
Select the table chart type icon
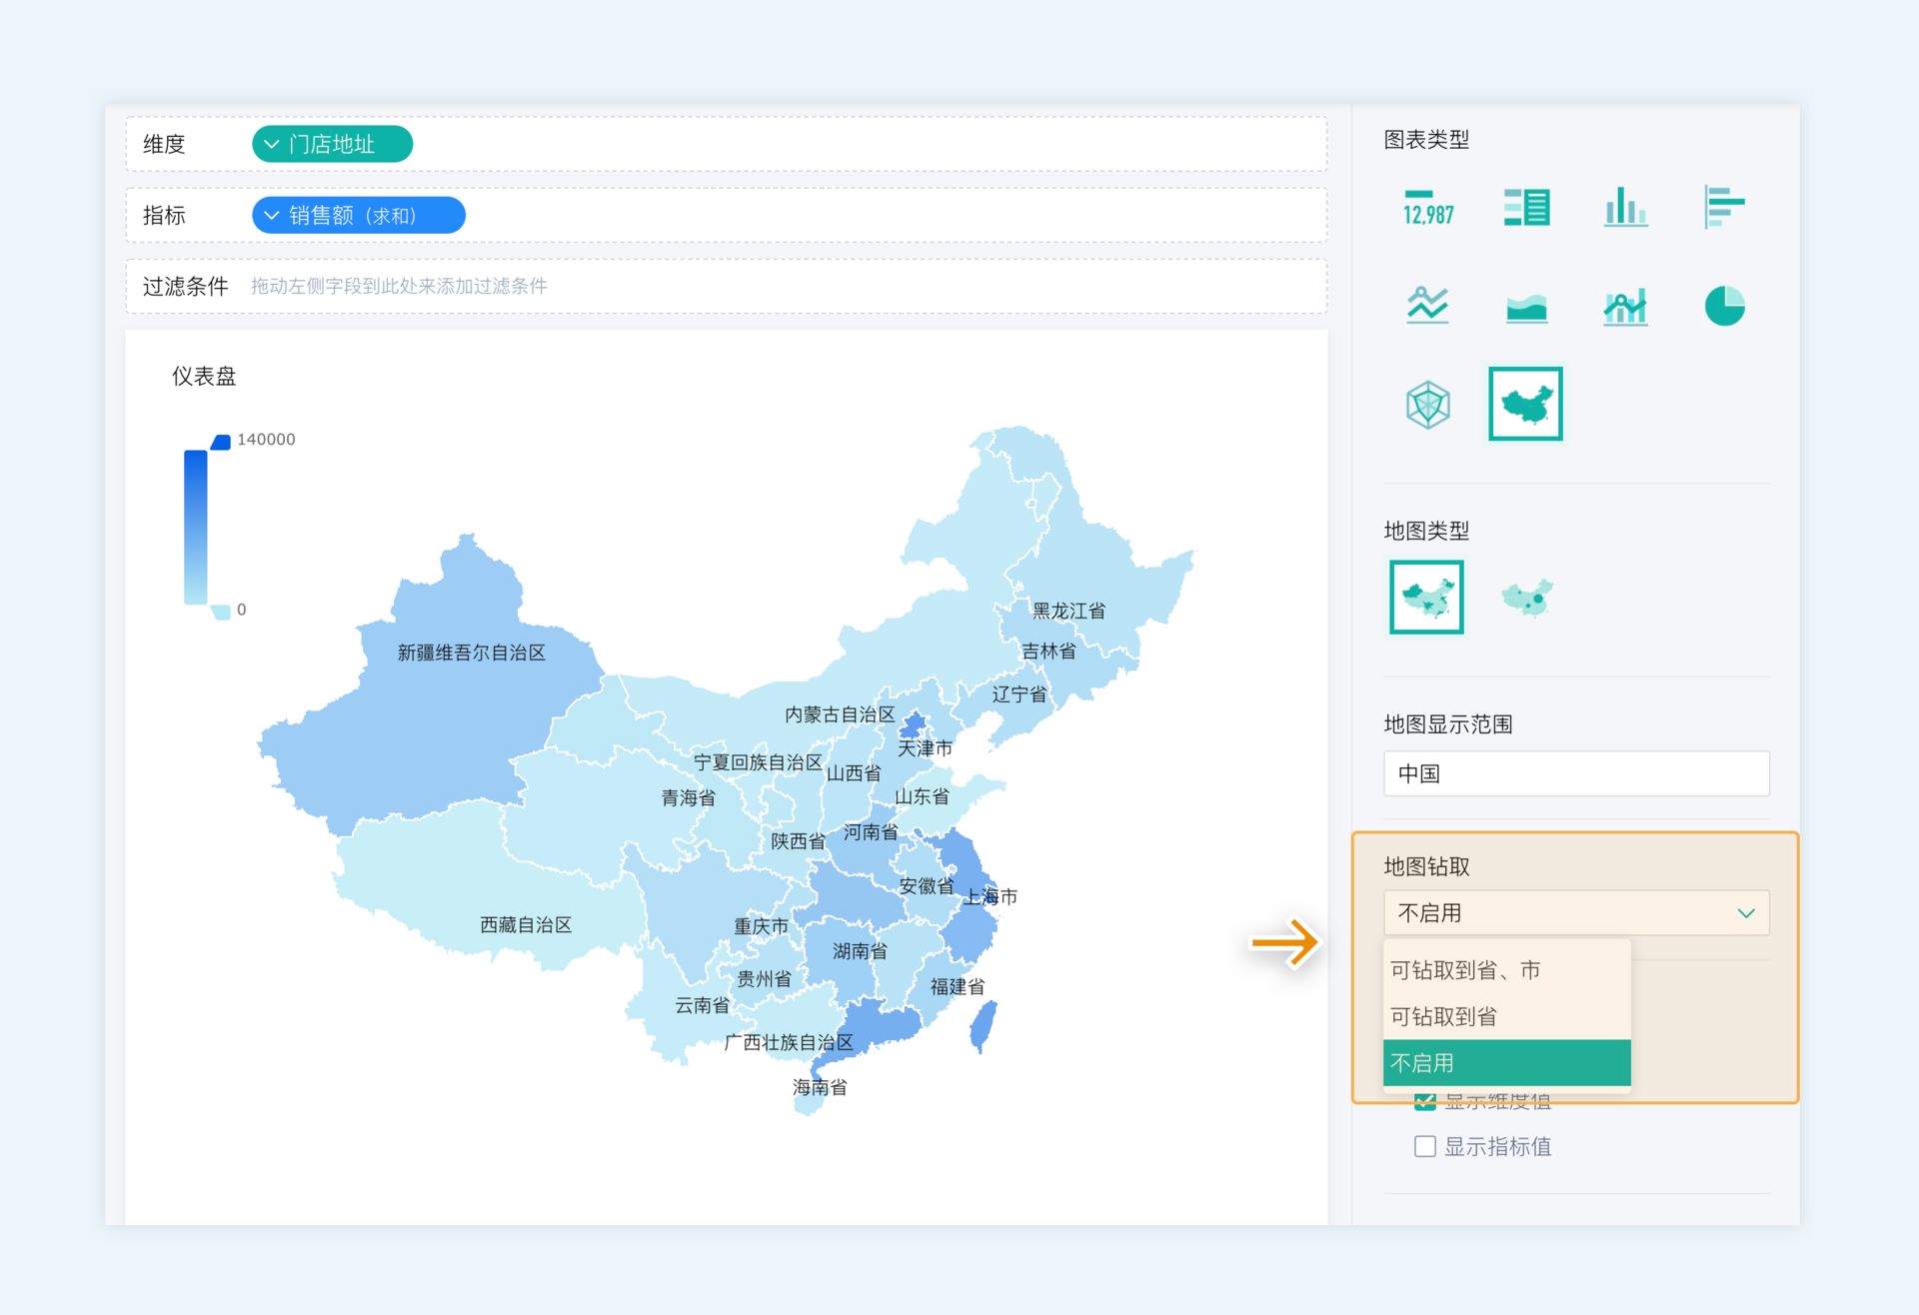(1526, 208)
